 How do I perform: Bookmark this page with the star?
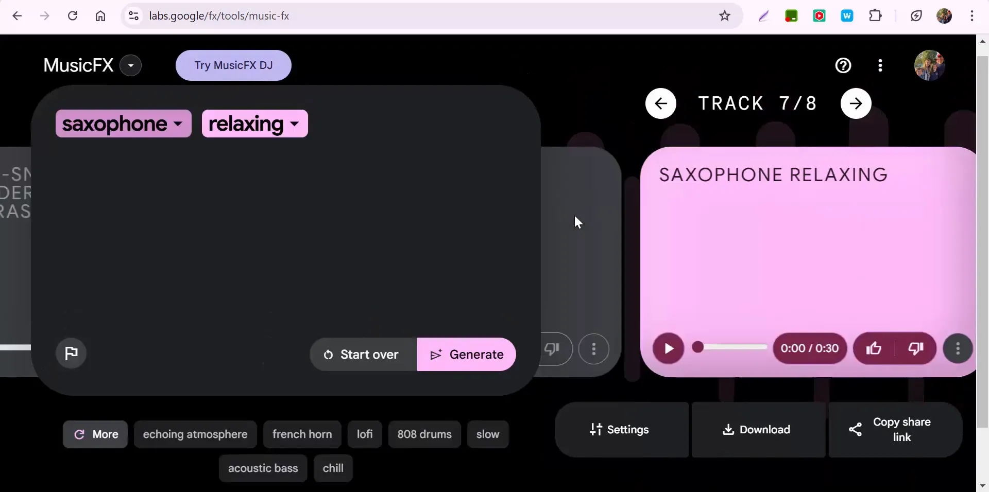point(725,16)
